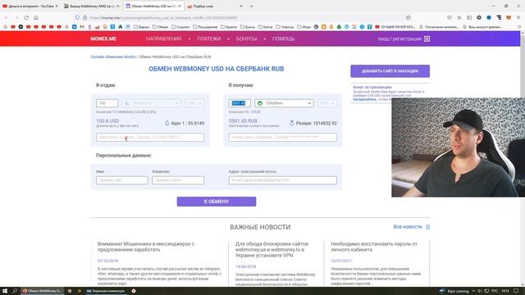Viewport: 525px width, 295px height.
Task: Click Авторизуйтесь link in bonus box
Action: coord(364,99)
